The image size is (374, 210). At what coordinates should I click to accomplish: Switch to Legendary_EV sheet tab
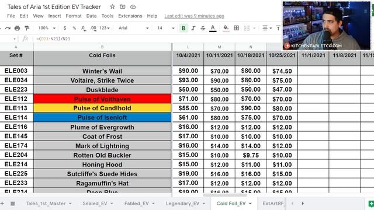coord(182,204)
